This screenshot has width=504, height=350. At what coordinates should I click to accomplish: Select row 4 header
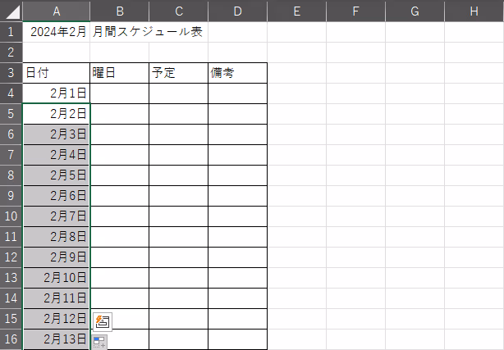[11, 93]
